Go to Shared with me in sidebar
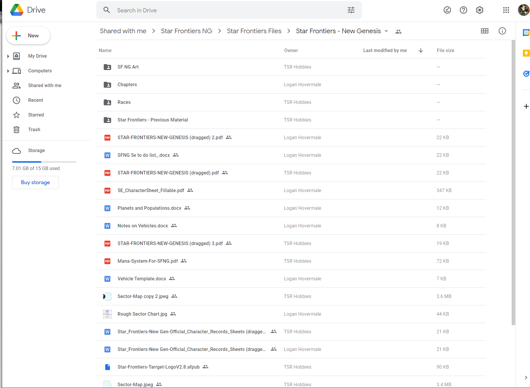The image size is (530, 388). [x=44, y=85]
